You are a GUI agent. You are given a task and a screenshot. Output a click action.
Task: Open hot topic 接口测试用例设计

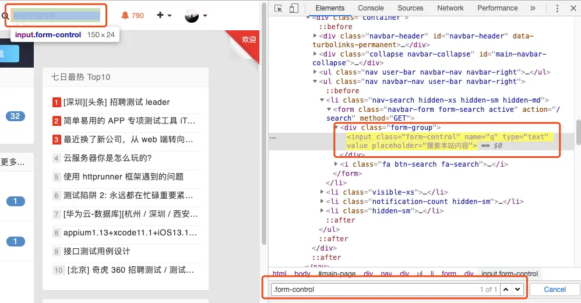97,252
